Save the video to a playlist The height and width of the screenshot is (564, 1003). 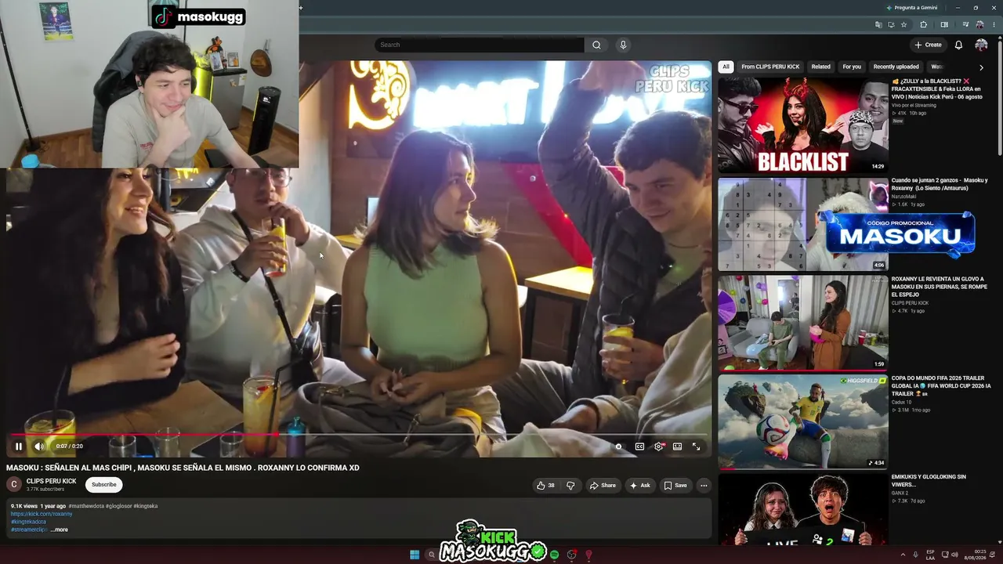click(675, 486)
